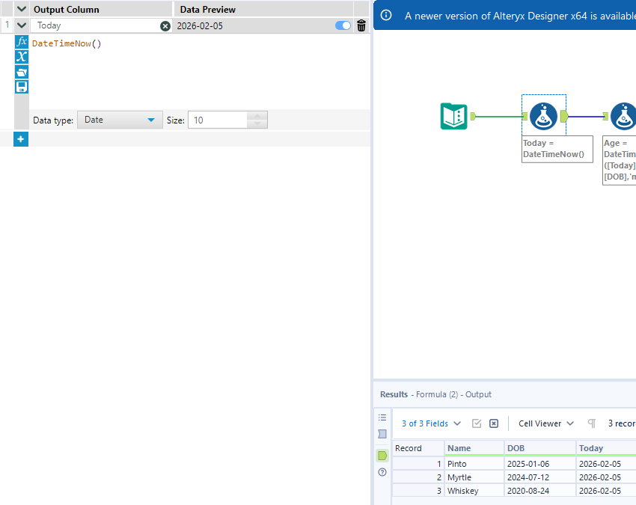Collapse the Today expression row chevron
This screenshot has height=505, width=636.
22,25
